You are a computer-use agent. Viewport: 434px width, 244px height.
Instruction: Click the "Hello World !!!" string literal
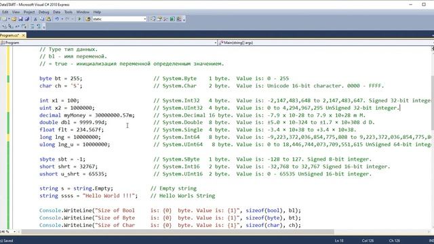tap(108, 196)
